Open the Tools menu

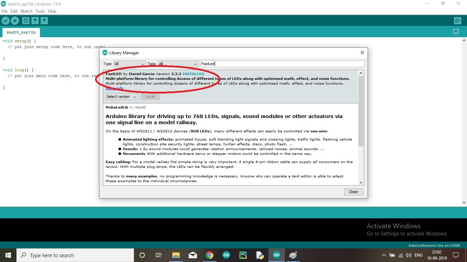(40, 11)
